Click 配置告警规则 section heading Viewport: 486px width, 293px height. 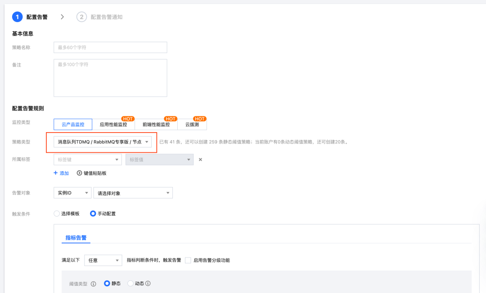click(x=28, y=108)
